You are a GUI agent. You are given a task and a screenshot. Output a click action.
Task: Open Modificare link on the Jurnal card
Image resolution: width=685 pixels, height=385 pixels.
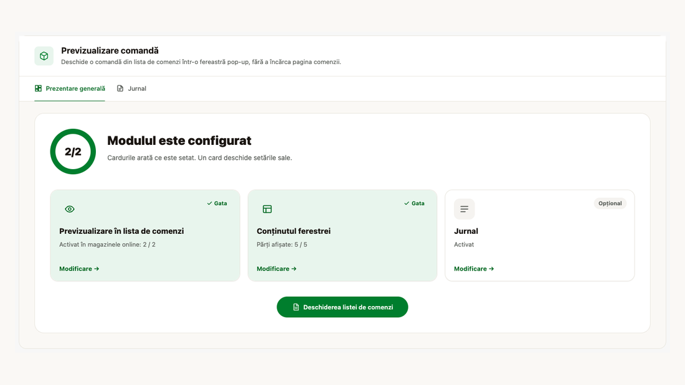point(474,269)
